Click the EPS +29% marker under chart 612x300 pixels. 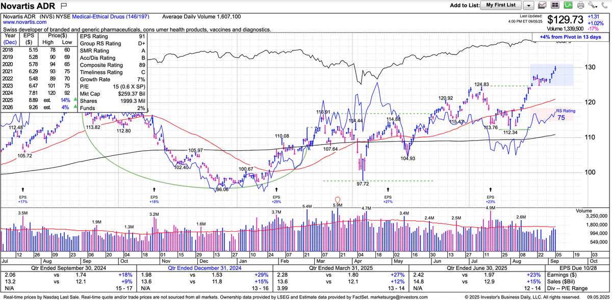coord(276,199)
